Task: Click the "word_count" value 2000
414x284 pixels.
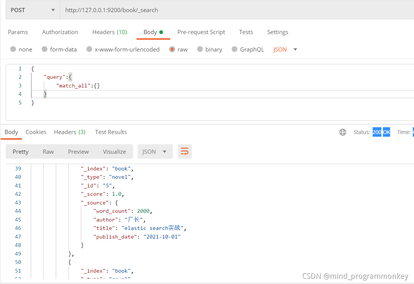Action: pos(143,211)
